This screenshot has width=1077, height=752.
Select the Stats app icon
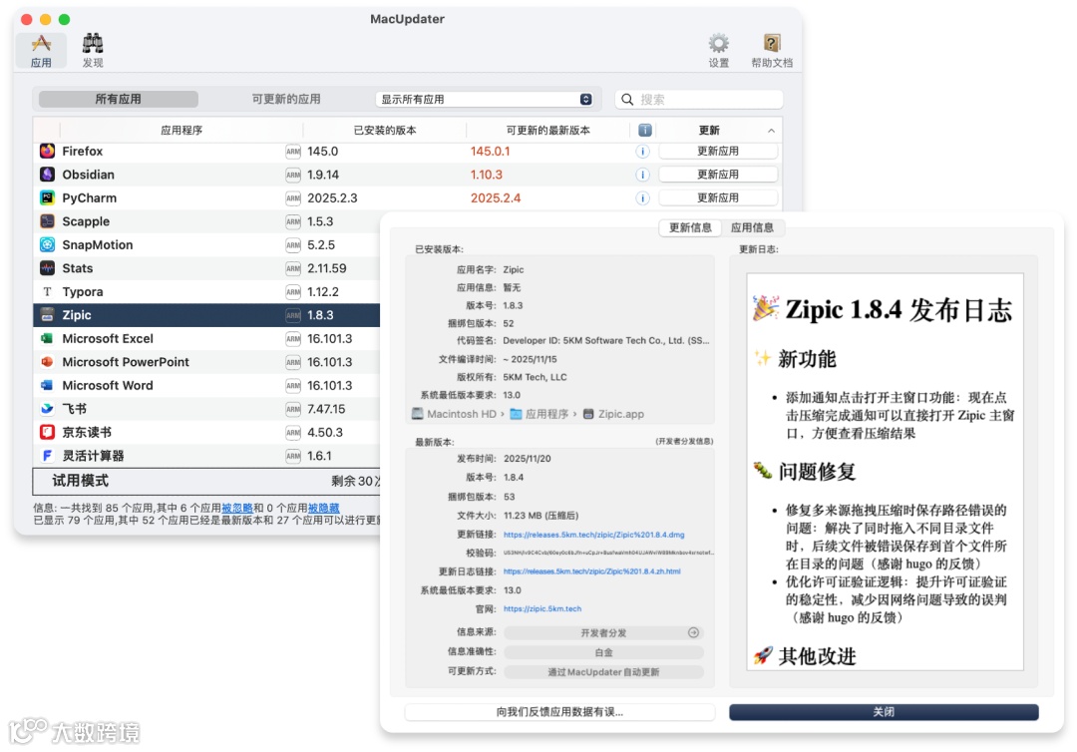coord(48,268)
